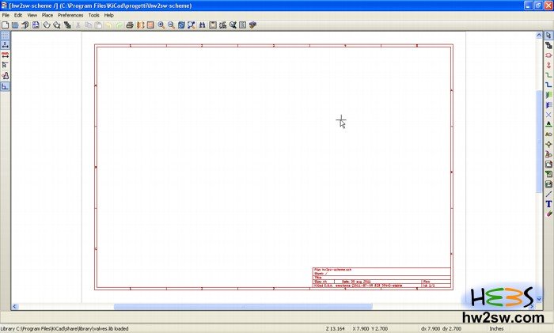
Task: Open the Preferences menu
Action: pyautogui.click(x=70, y=15)
